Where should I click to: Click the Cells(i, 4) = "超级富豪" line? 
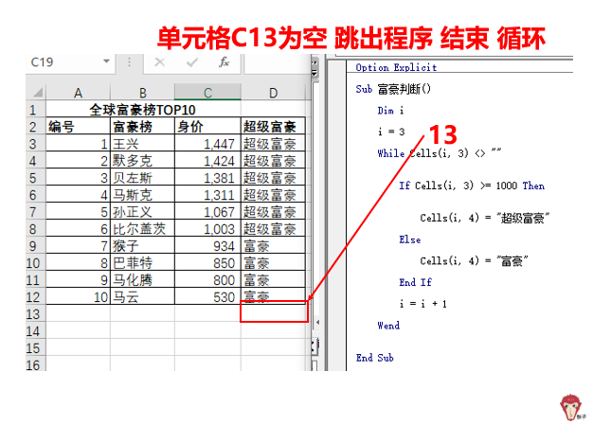(x=484, y=218)
